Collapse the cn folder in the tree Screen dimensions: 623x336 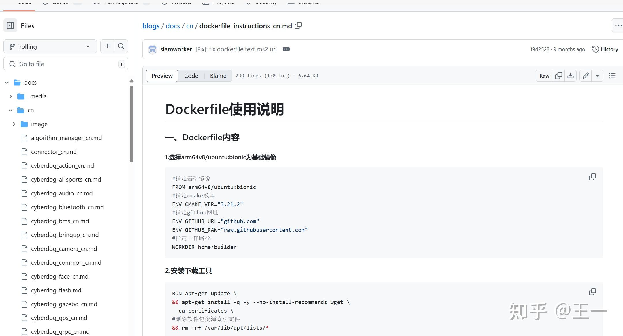pyautogui.click(x=10, y=110)
